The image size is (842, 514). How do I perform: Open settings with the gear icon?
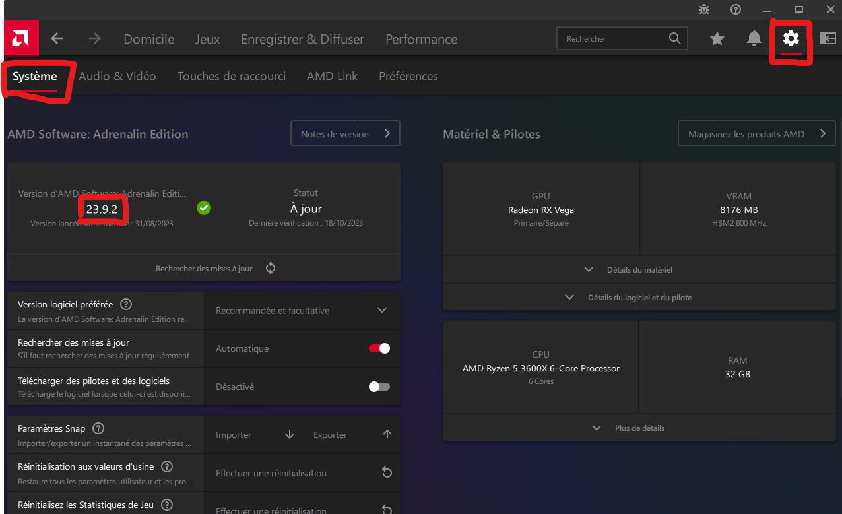[x=791, y=38]
